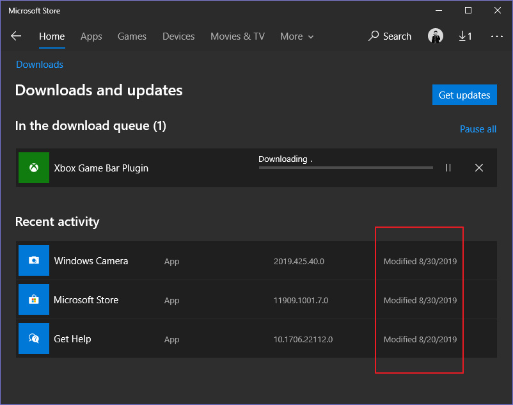Click the Get Help app icon
Viewport: 513px width, 405px height.
coord(34,338)
